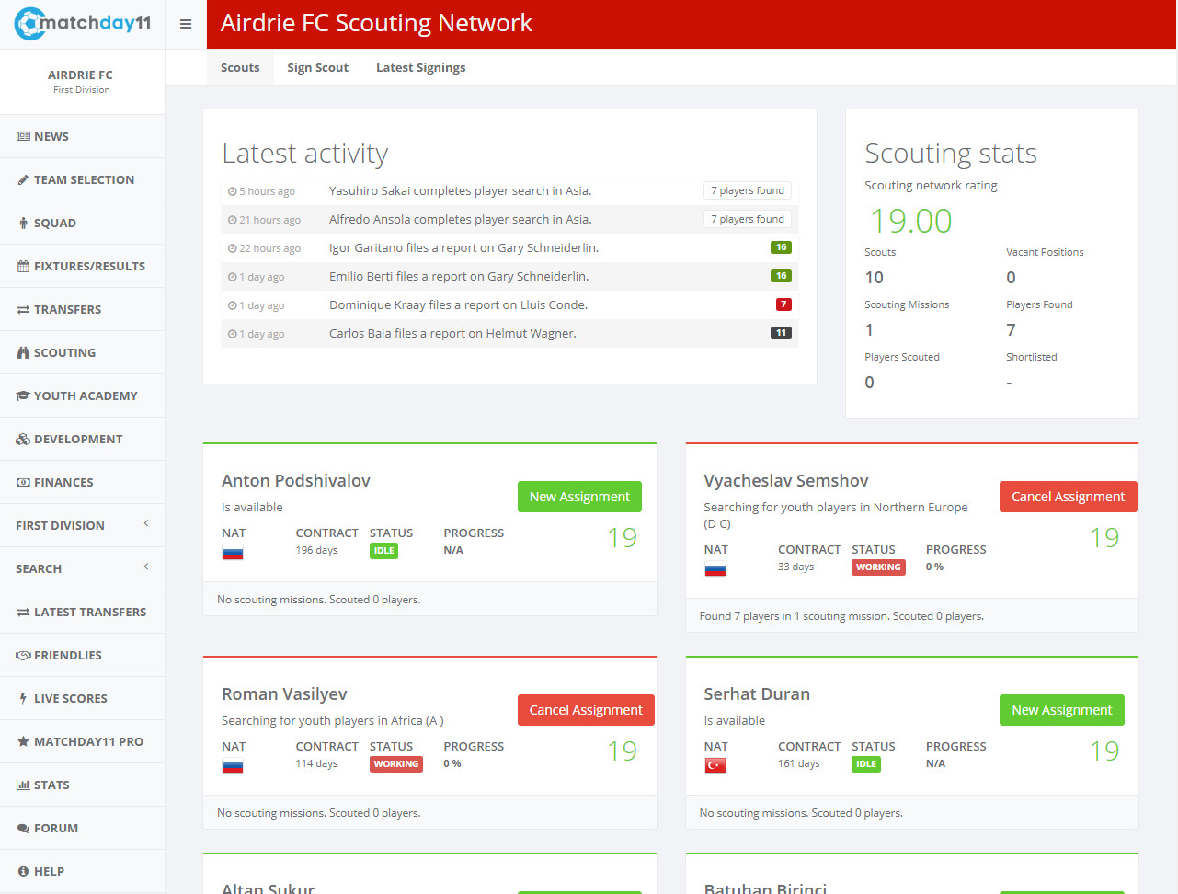Click Vyacheslav Semshov's WORKING status badge
Screen dimensions: 1178x894
point(878,567)
